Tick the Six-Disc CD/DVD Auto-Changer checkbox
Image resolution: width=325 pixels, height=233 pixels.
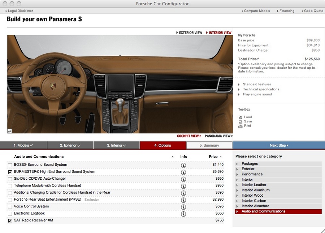pyautogui.click(x=10, y=179)
